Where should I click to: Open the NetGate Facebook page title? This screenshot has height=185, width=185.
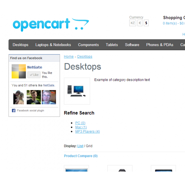tap(35, 67)
